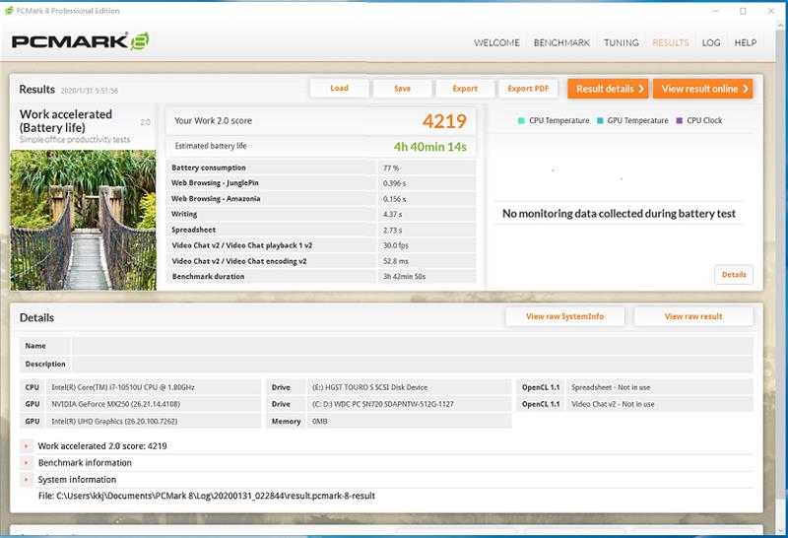788x538 pixels.
Task: Open Result details
Action: coord(608,89)
